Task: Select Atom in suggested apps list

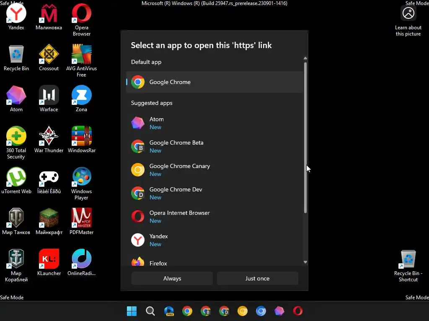Action: point(214,123)
